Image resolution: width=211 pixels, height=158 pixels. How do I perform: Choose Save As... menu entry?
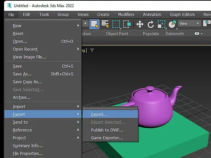tap(43, 74)
